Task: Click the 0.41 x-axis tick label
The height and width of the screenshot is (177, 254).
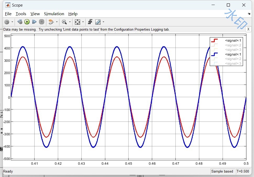Action: [x=34, y=164]
